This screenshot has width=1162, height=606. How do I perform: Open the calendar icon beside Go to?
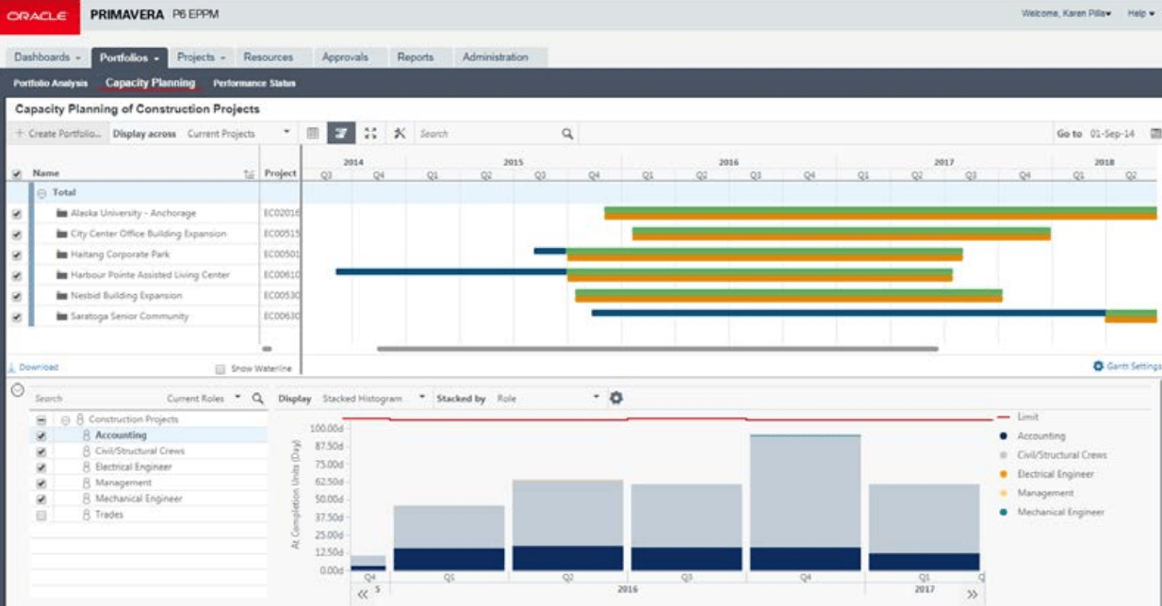(1155, 134)
